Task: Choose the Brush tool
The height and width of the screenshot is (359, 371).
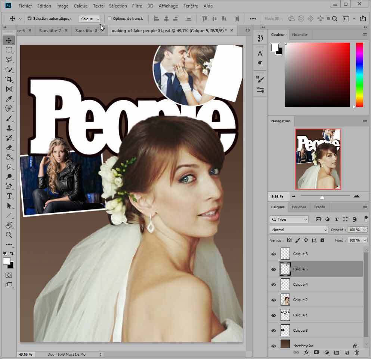Action: 9,118
